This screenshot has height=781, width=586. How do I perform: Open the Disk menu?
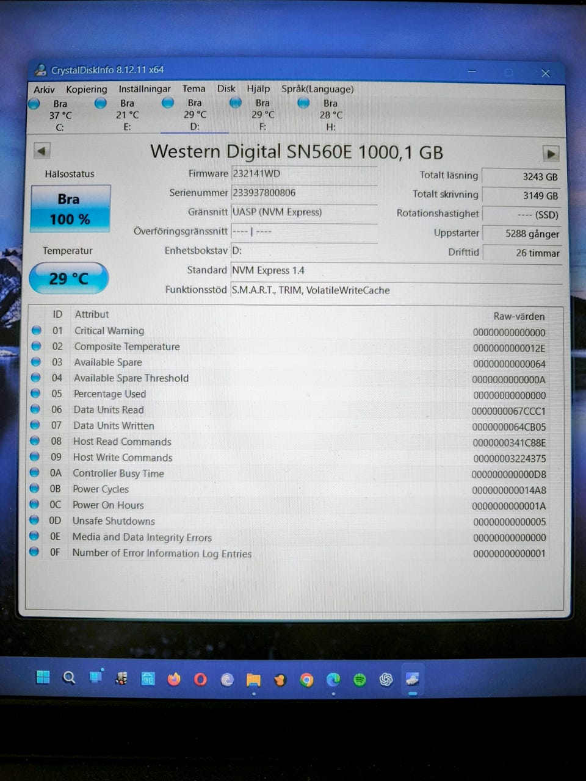(226, 88)
